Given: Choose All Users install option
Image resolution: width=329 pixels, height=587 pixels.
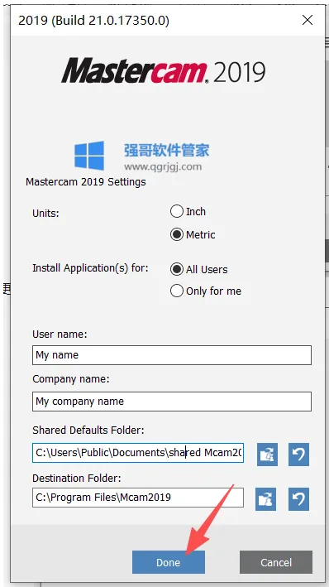Looking at the screenshot, I should coord(177,269).
